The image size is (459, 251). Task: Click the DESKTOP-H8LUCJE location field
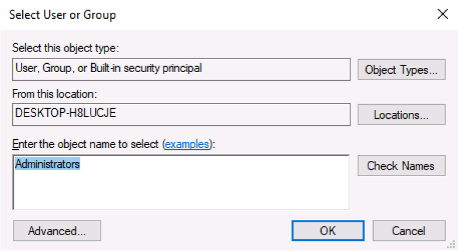181,115
